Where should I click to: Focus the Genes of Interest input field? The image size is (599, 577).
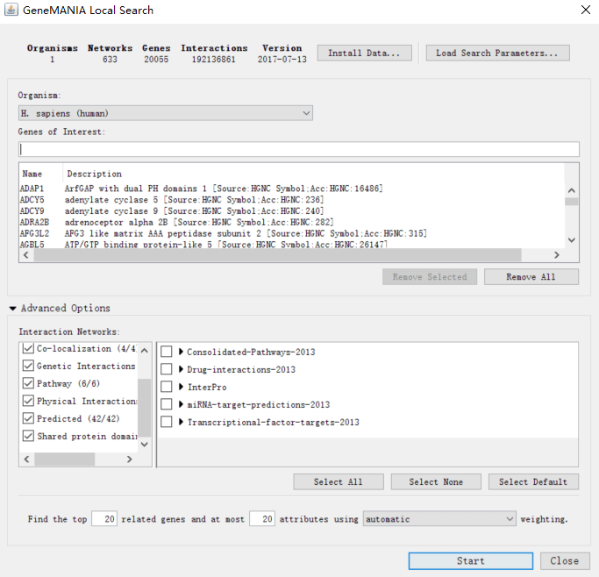click(x=299, y=149)
